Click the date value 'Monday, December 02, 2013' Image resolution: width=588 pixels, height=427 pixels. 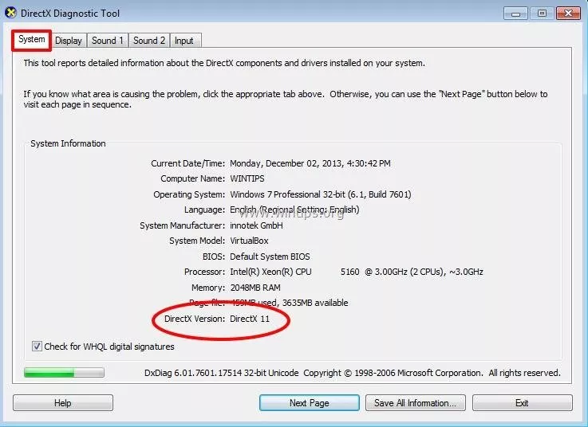[x=286, y=163]
